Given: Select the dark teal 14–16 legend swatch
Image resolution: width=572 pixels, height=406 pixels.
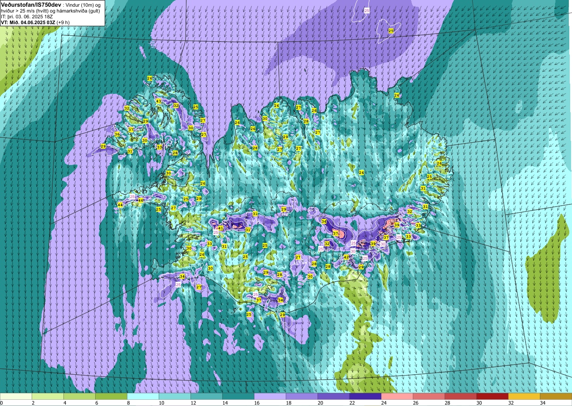Looking at the screenshot, I should pyautogui.click(x=238, y=396).
